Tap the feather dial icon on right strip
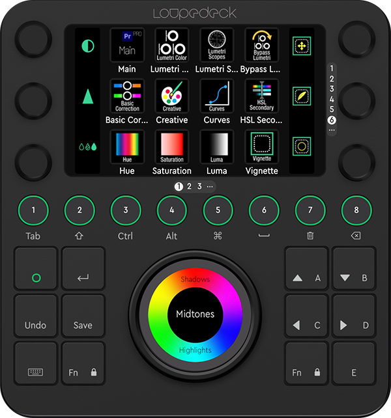The height and width of the screenshot is (418, 391). pyautogui.click(x=302, y=96)
